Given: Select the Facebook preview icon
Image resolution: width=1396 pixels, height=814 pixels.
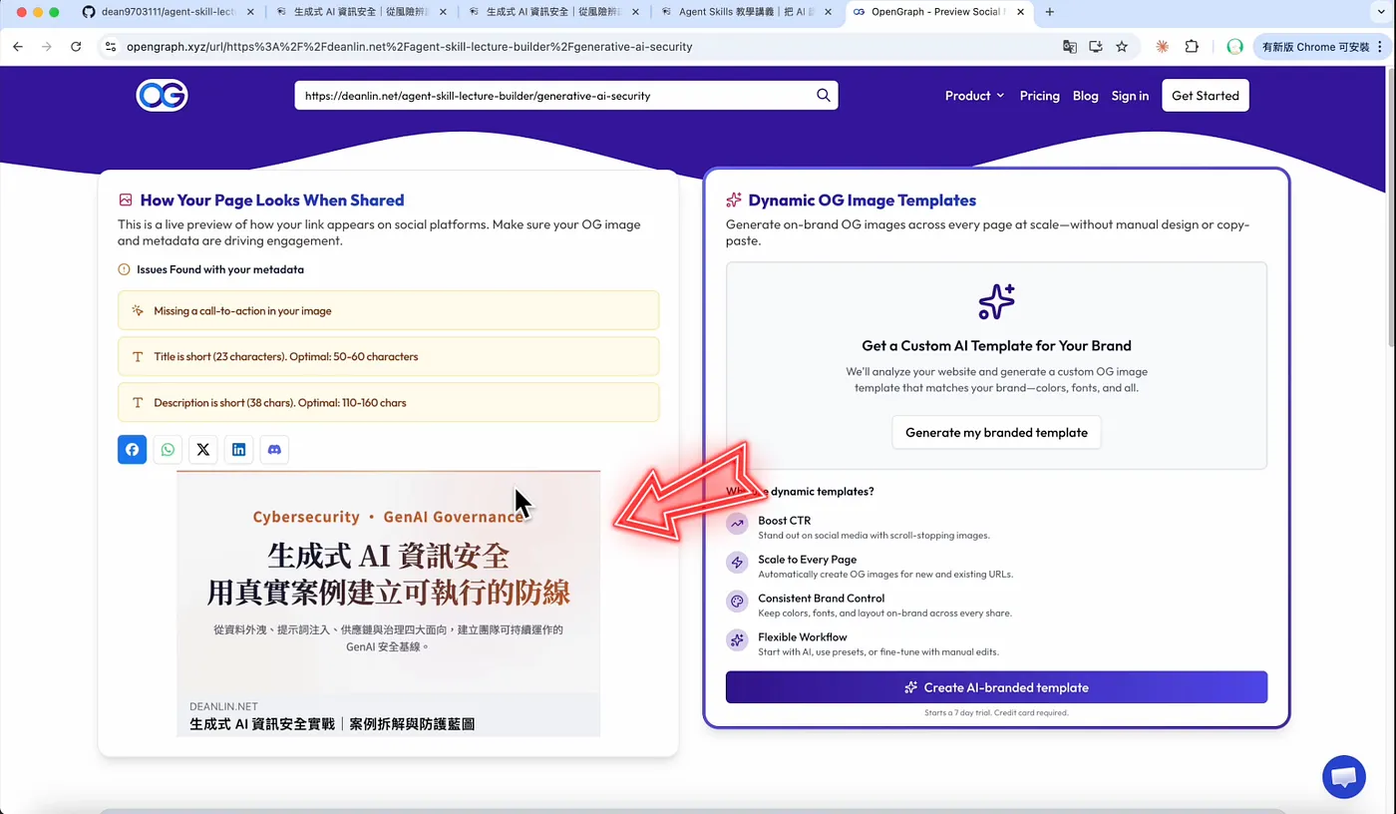Looking at the screenshot, I should pyautogui.click(x=132, y=449).
